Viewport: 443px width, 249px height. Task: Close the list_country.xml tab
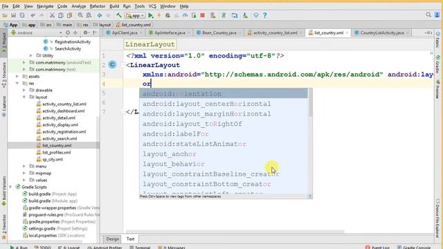pyautogui.click(x=347, y=33)
